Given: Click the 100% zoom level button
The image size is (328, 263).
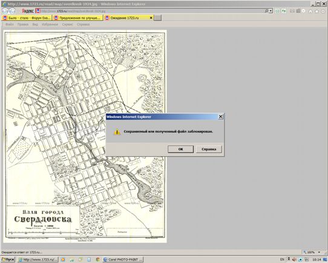Looking at the screenshot, I should tap(309, 252).
